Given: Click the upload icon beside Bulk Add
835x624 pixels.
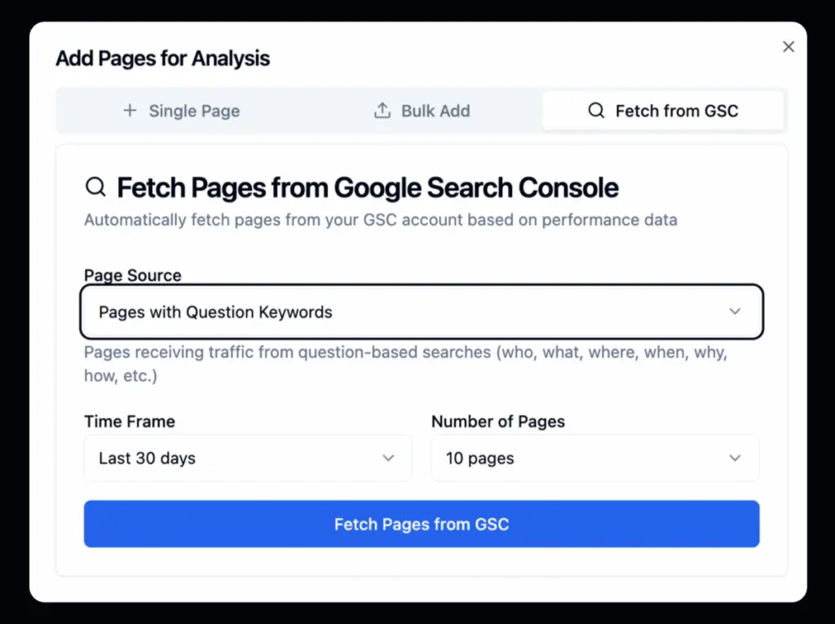Looking at the screenshot, I should click(382, 110).
